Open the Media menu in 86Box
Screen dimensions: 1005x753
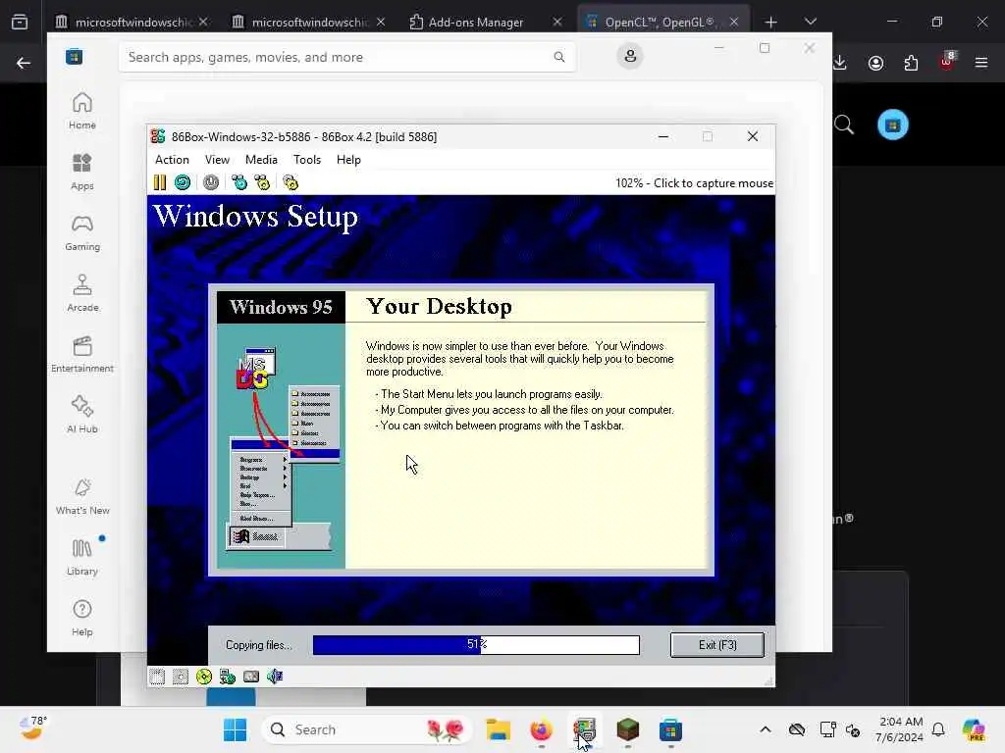point(261,160)
